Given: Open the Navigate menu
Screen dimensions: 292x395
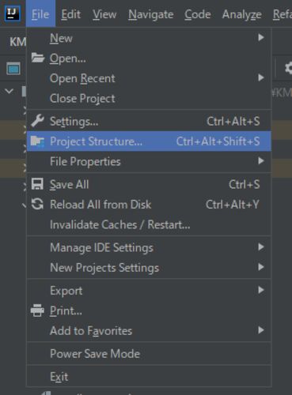Looking at the screenshot, I should [x=151, y=14].
